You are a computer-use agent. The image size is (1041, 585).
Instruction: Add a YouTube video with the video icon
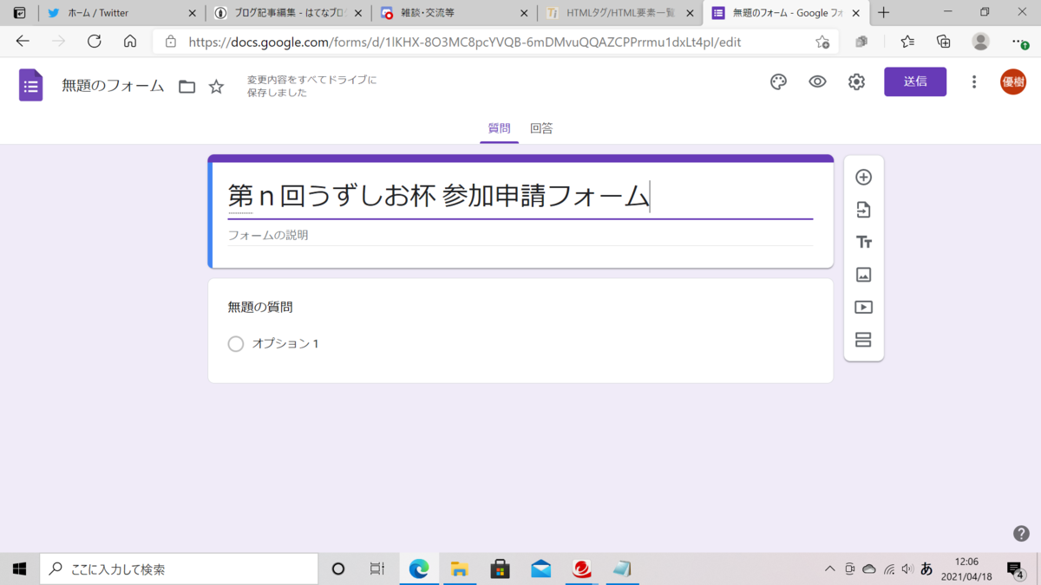click(x=863, y=307)
